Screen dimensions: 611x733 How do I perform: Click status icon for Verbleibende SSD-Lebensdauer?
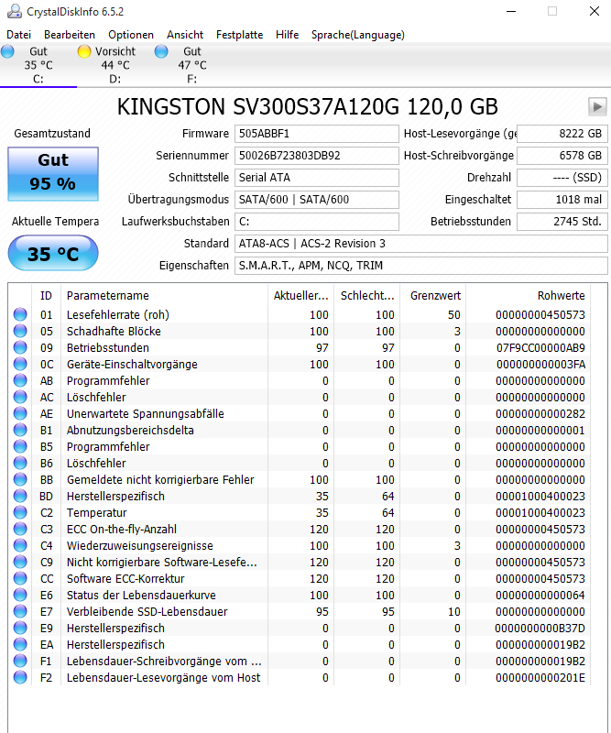tap(20, 611)
